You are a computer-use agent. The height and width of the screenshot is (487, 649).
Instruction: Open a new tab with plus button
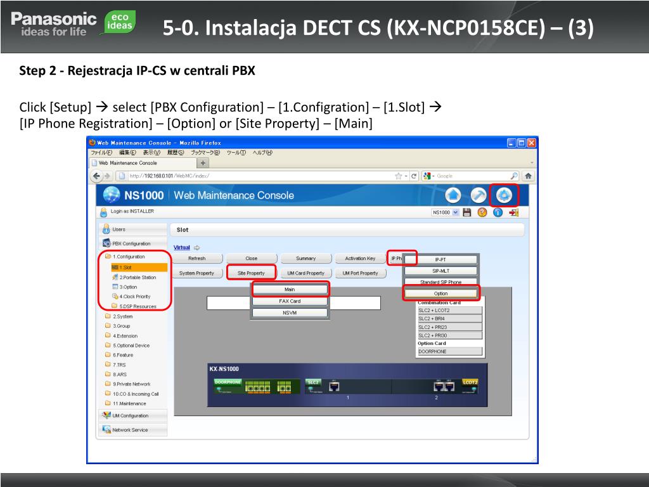coord(203,163)
